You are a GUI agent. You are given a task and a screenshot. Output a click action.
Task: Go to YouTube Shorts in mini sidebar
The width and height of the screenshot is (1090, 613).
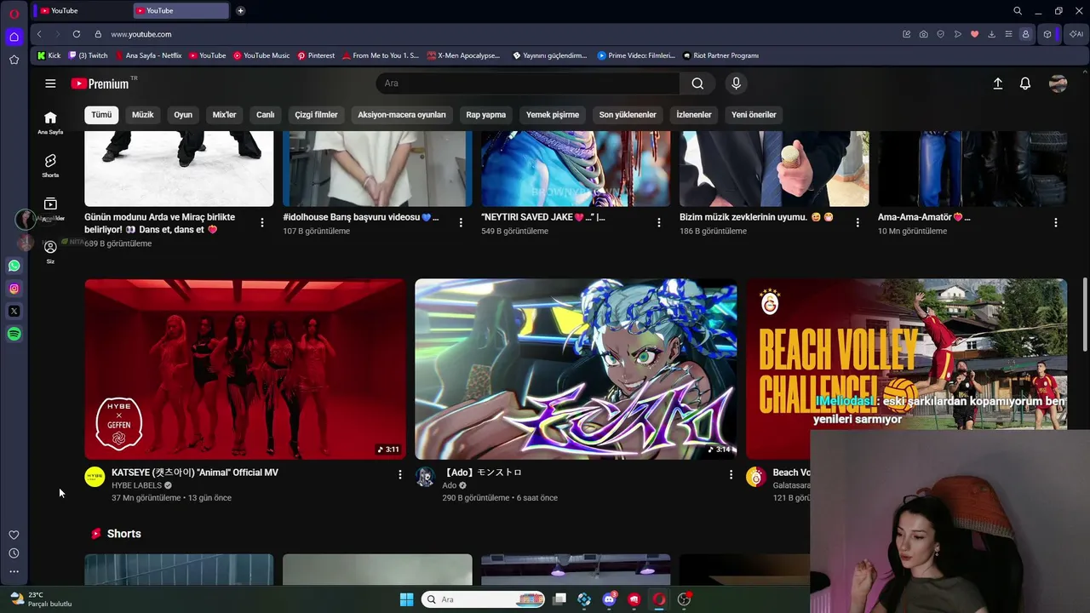coord(50,165)
